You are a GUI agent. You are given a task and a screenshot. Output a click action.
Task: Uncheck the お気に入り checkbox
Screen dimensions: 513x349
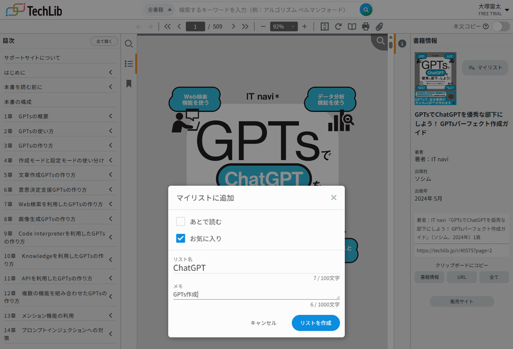tap(181, 238)
